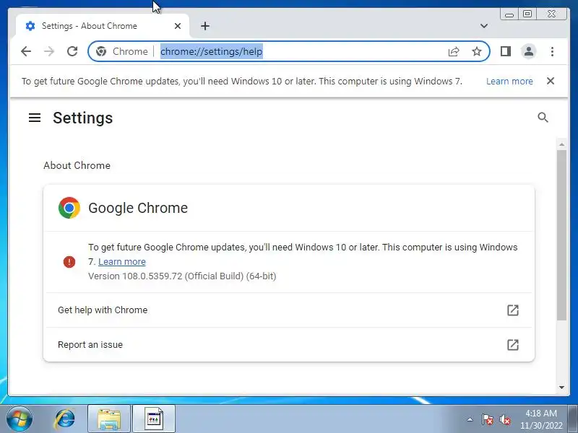Open Learn more link in the infobar

pos(509,81)
